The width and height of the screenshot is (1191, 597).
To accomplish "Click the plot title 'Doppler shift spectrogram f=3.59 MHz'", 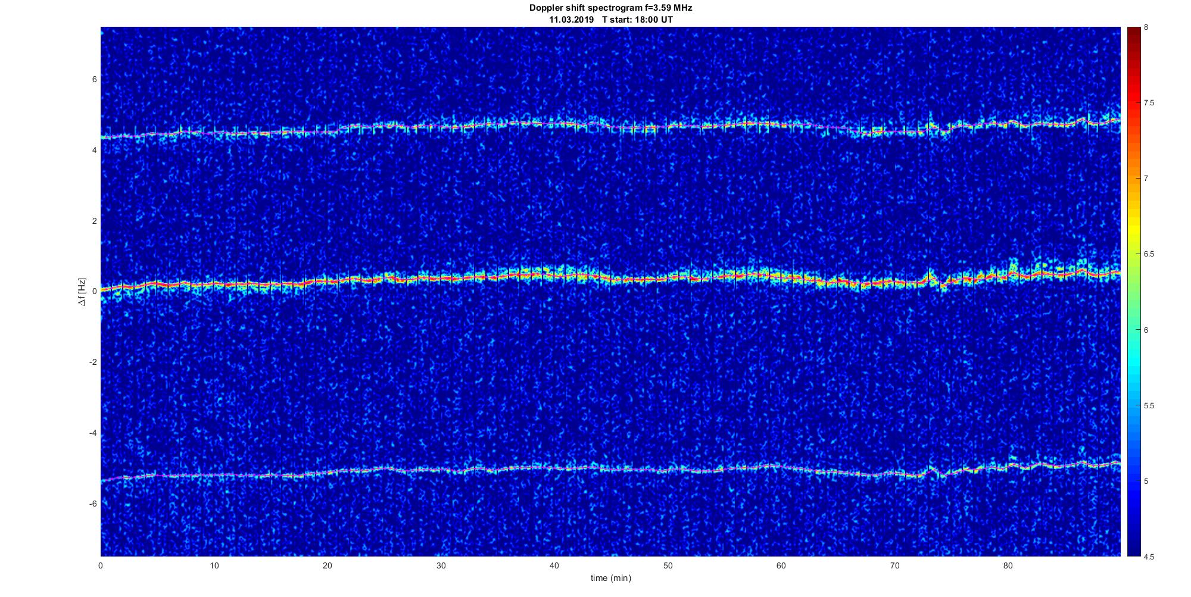I will pyautogui.click(x=610, y=8).
